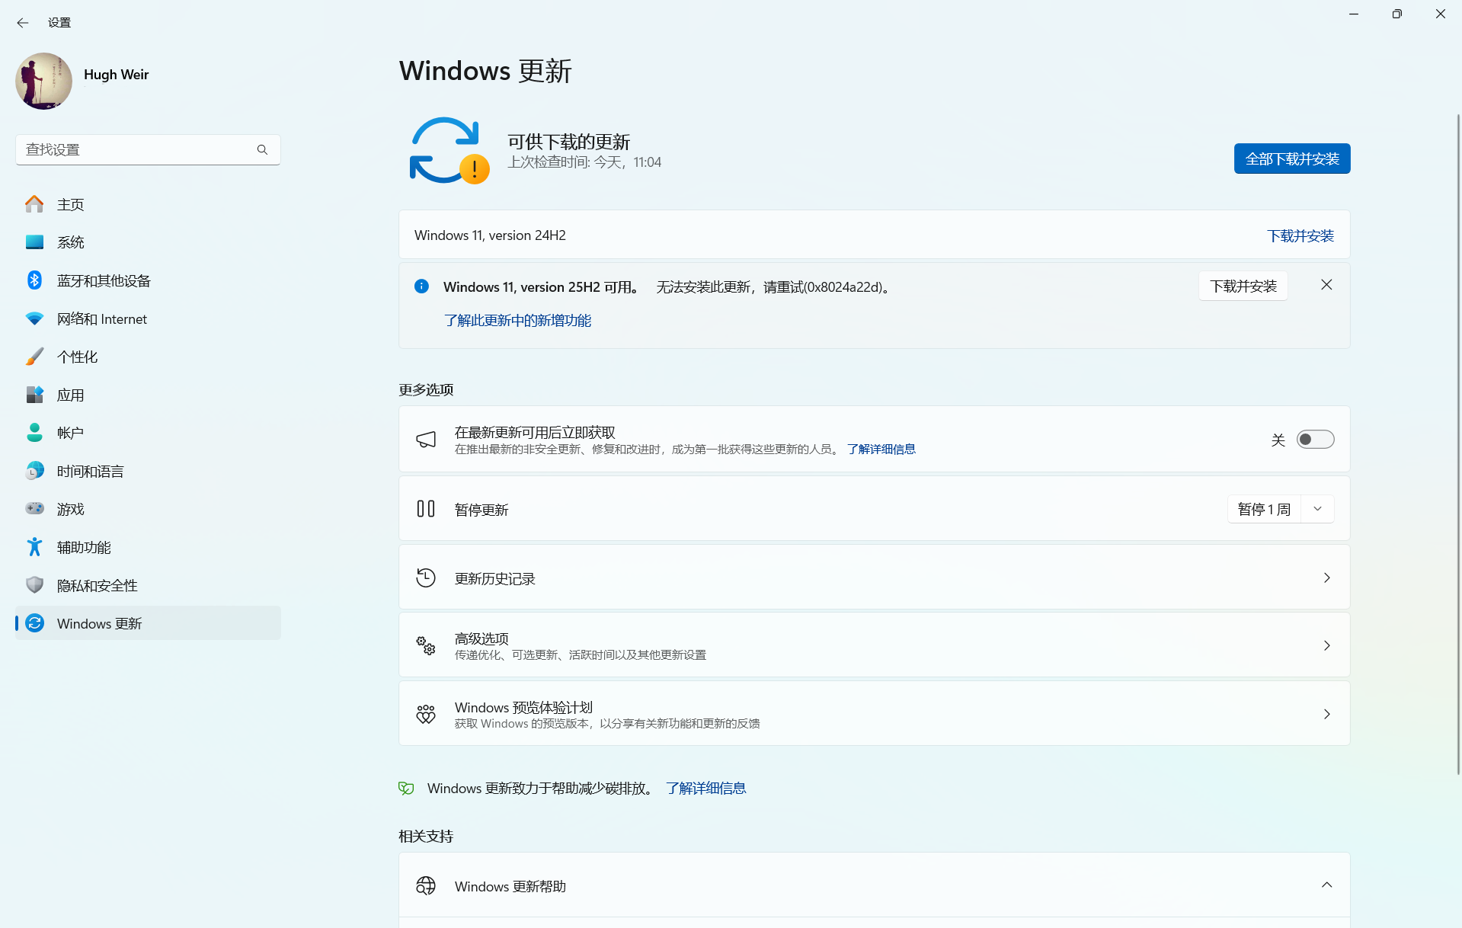Image resolution: width=1462 pixels, height=928 pixels.
Task: Dismiss the 25H2 update notification
Action: tap(1326, 284)
